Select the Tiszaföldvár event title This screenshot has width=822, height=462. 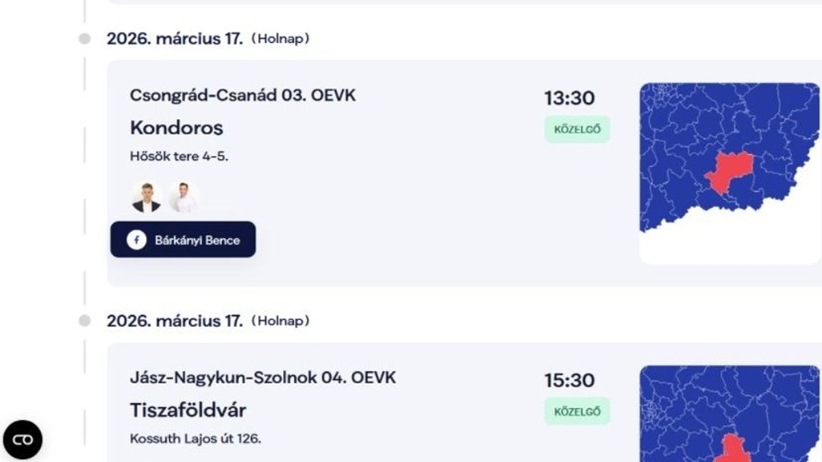[x=188, y=410]
